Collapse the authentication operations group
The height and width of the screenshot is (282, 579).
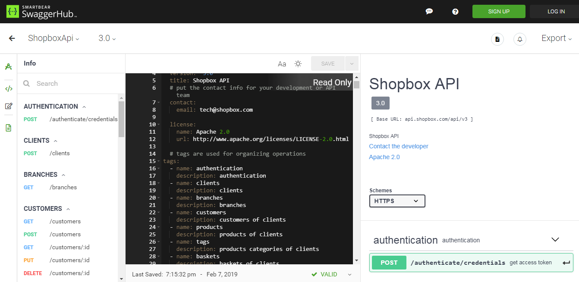tap(555, 240)
